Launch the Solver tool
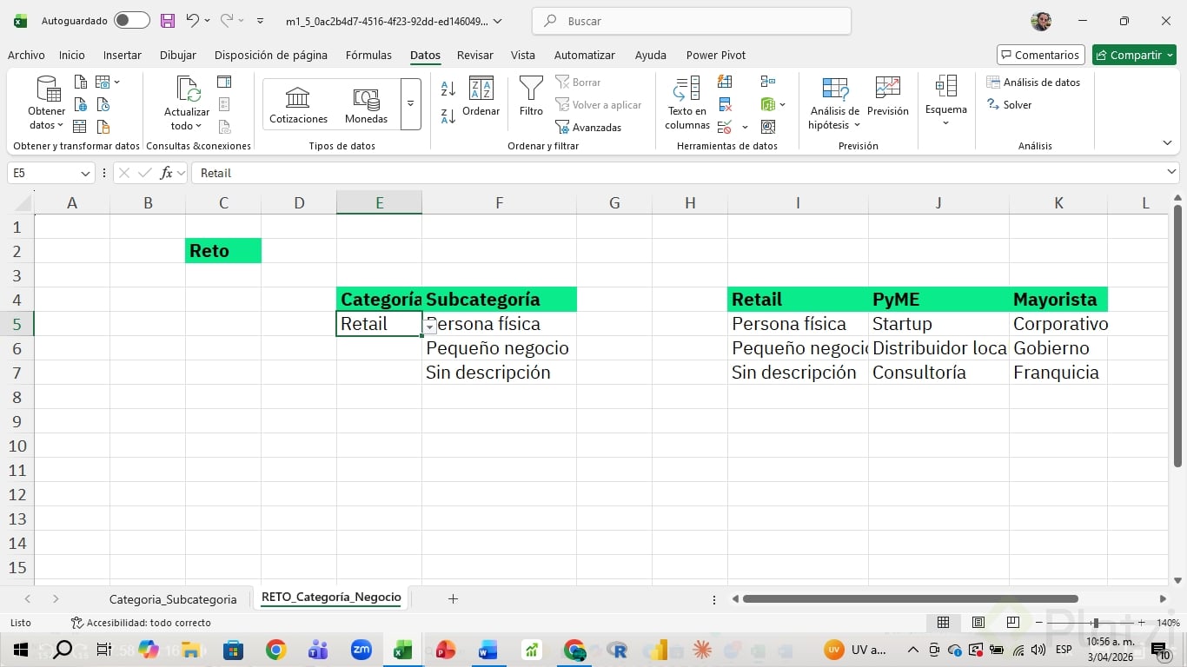This screenshot has width=1187, height=667. [1010, 105]
